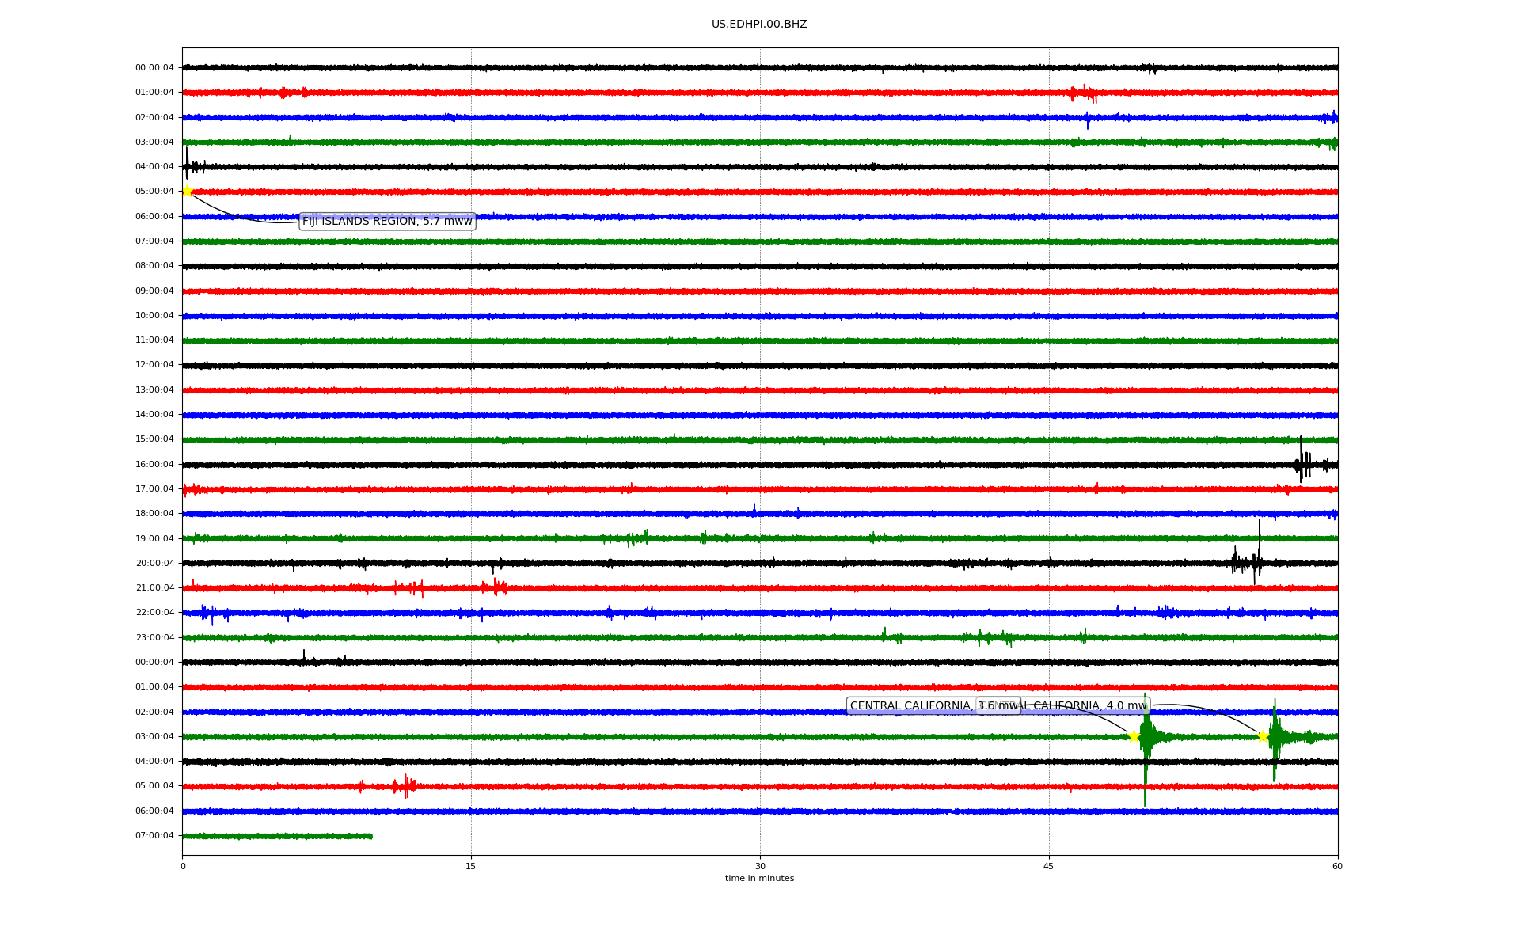Image resolution: width=1520 pixels, height=950 pixels.
Task: Click the 60 tick on the x-axis
Action: [1337, 866]
